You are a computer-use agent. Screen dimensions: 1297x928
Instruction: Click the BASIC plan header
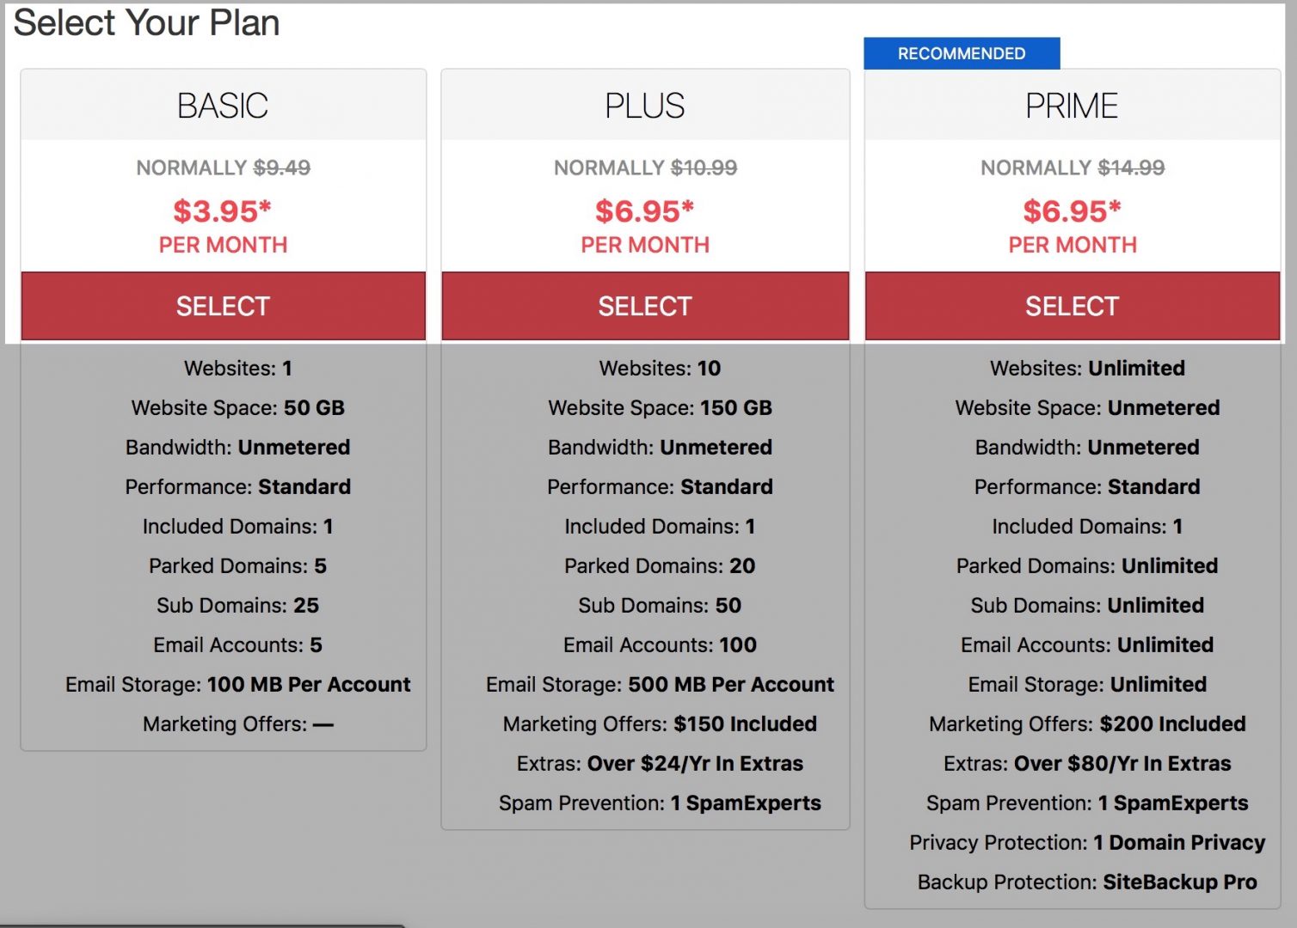(223, 104)
